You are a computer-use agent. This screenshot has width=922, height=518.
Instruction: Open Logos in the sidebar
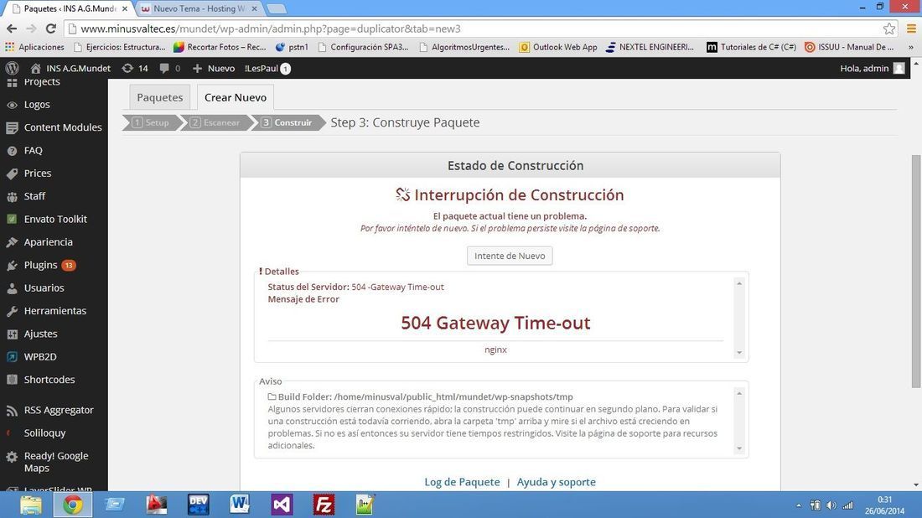[x=36, y=105]
